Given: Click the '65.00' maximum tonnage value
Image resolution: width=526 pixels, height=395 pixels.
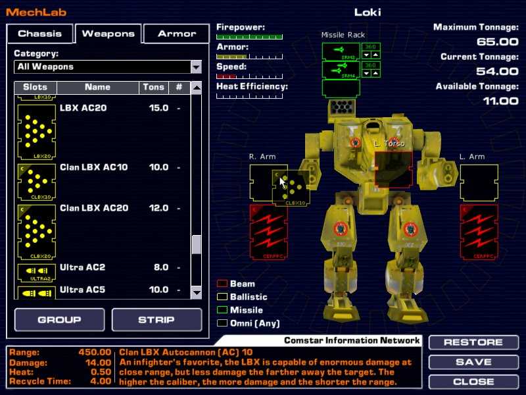Looking at the screenshot, I should pyautogui.click(x=498, y=42).
